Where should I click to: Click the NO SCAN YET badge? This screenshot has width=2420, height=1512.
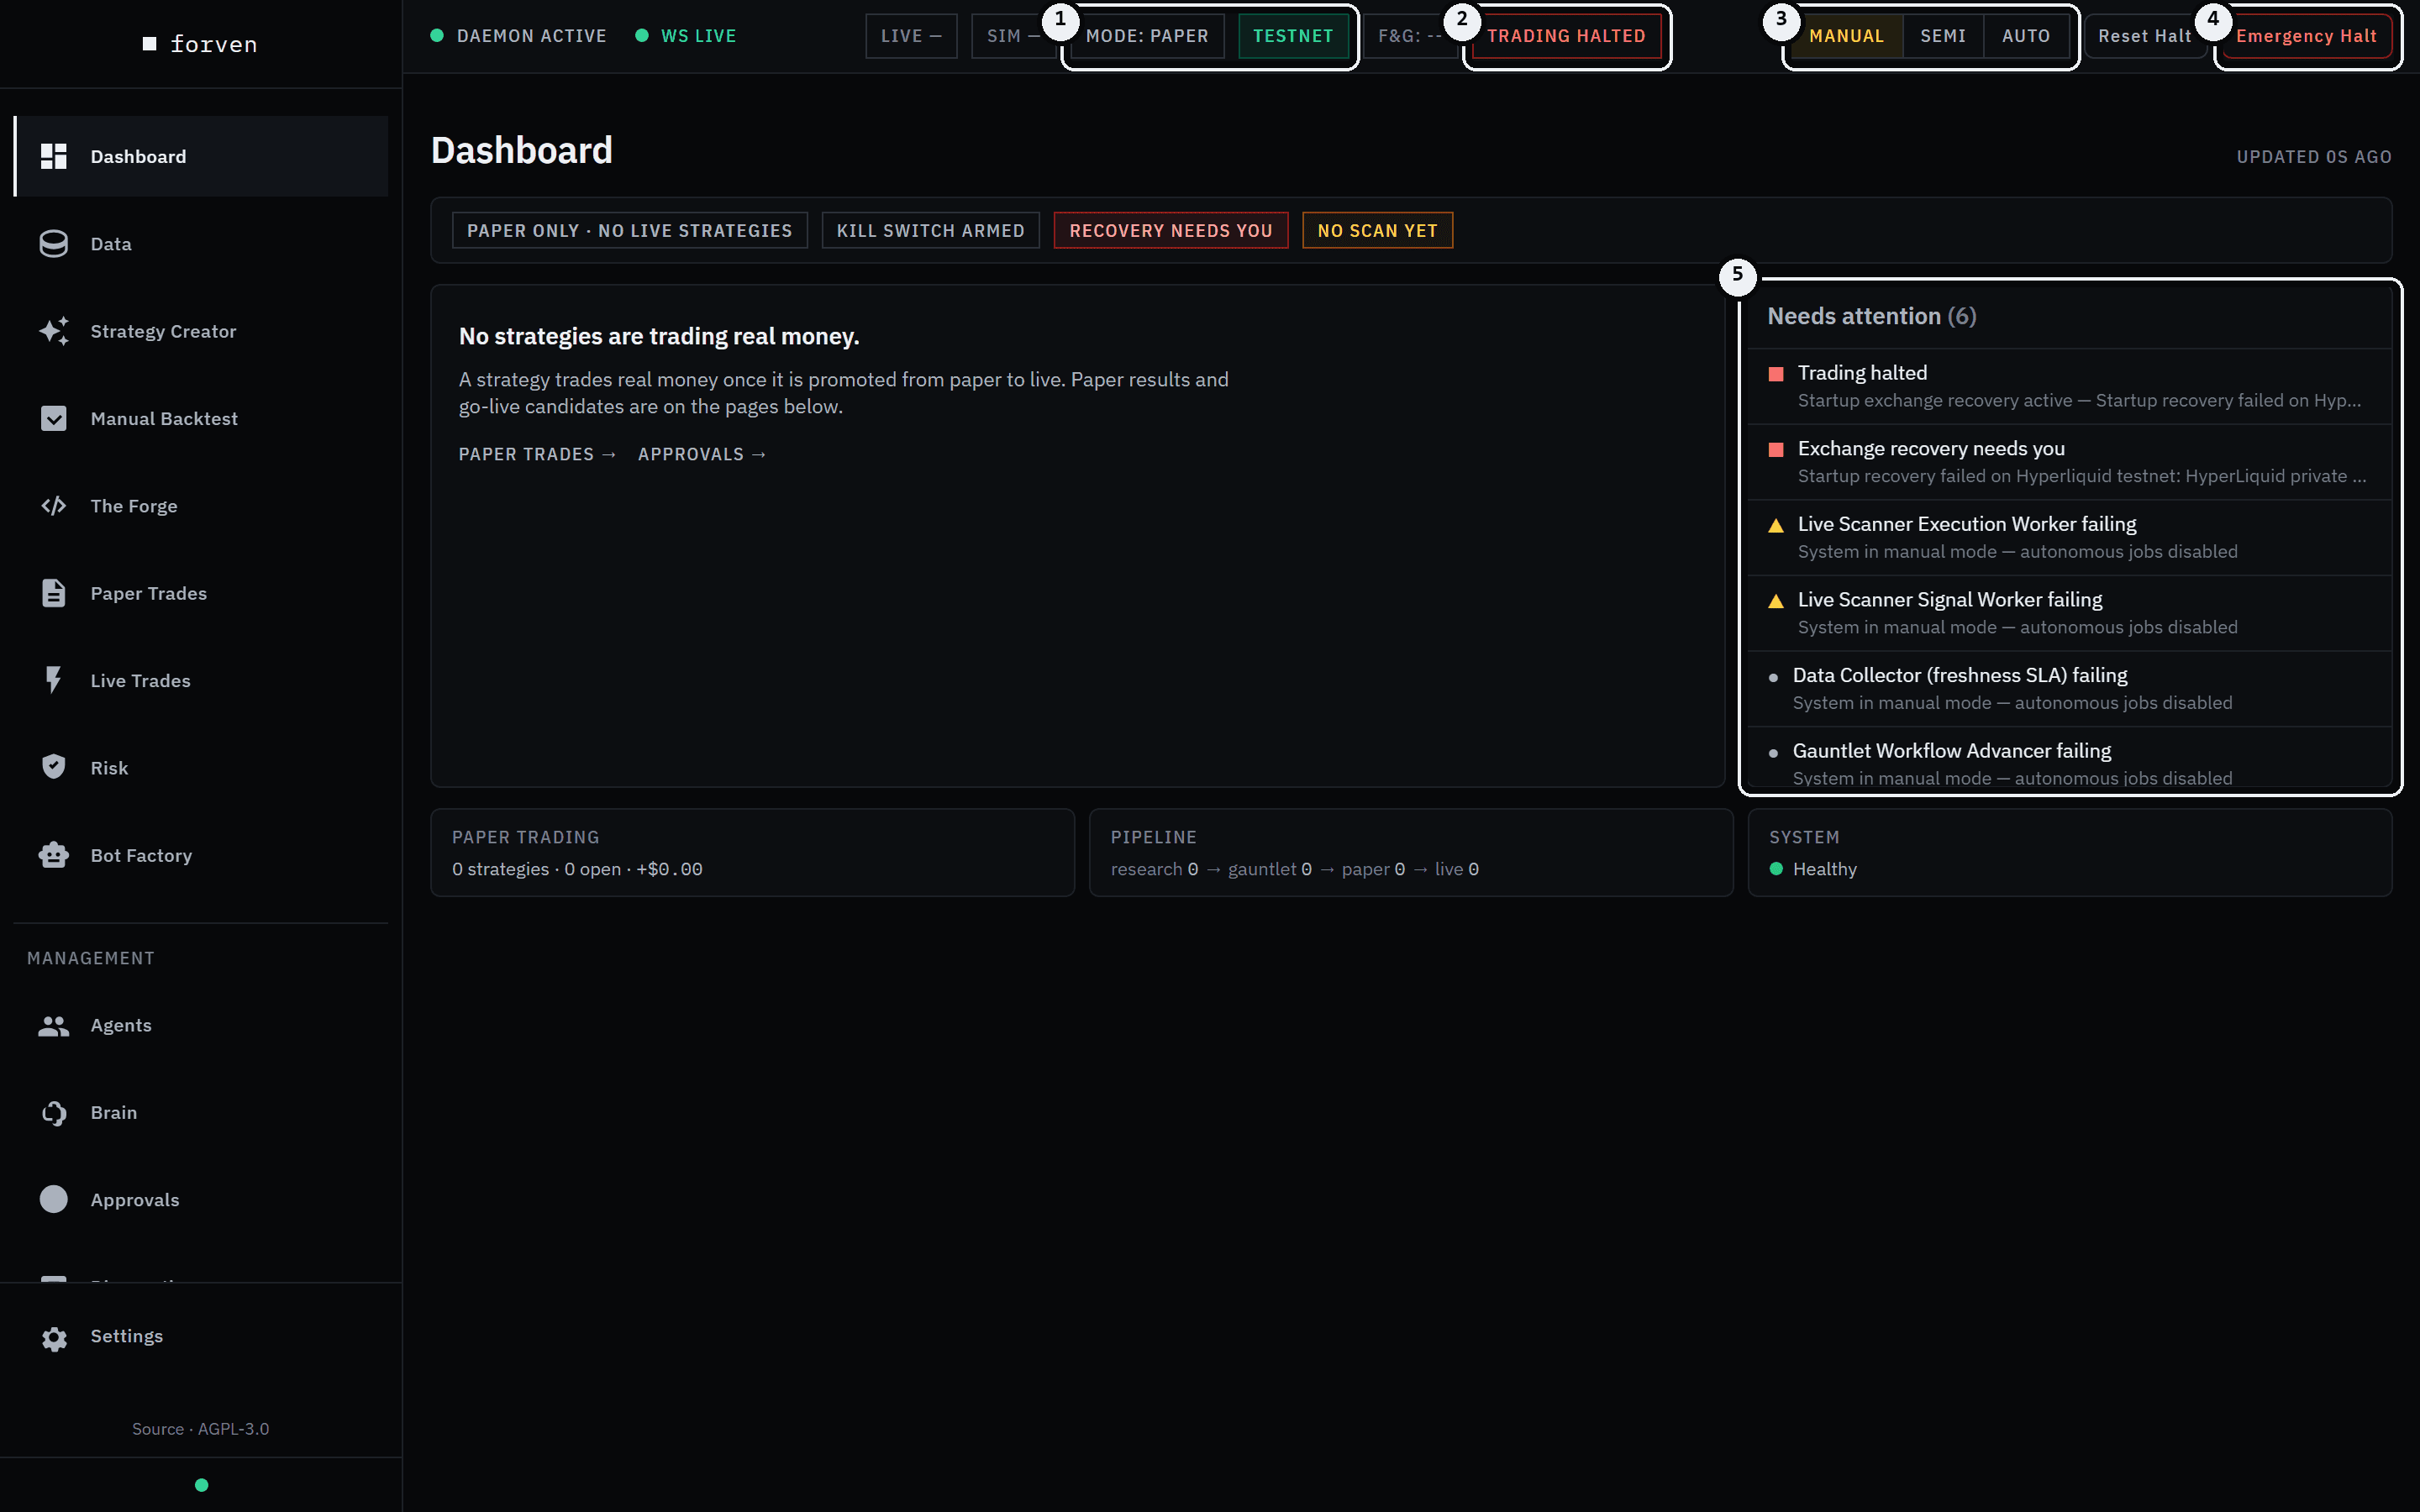[1377, 230]
